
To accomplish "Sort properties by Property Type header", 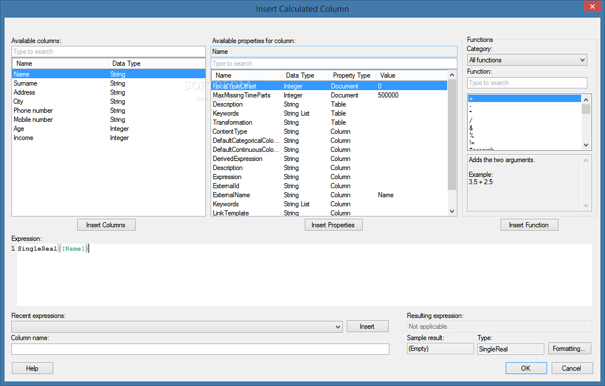I will pyautogui.click(x=351, y=75).
